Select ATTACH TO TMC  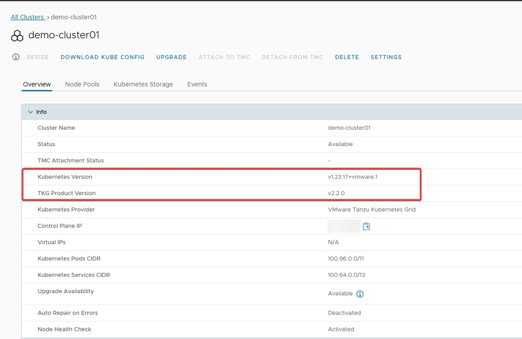pyautogui.click(x=224, y=57)
